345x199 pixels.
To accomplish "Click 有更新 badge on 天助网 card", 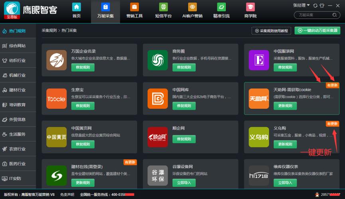I will pos(333,85).
